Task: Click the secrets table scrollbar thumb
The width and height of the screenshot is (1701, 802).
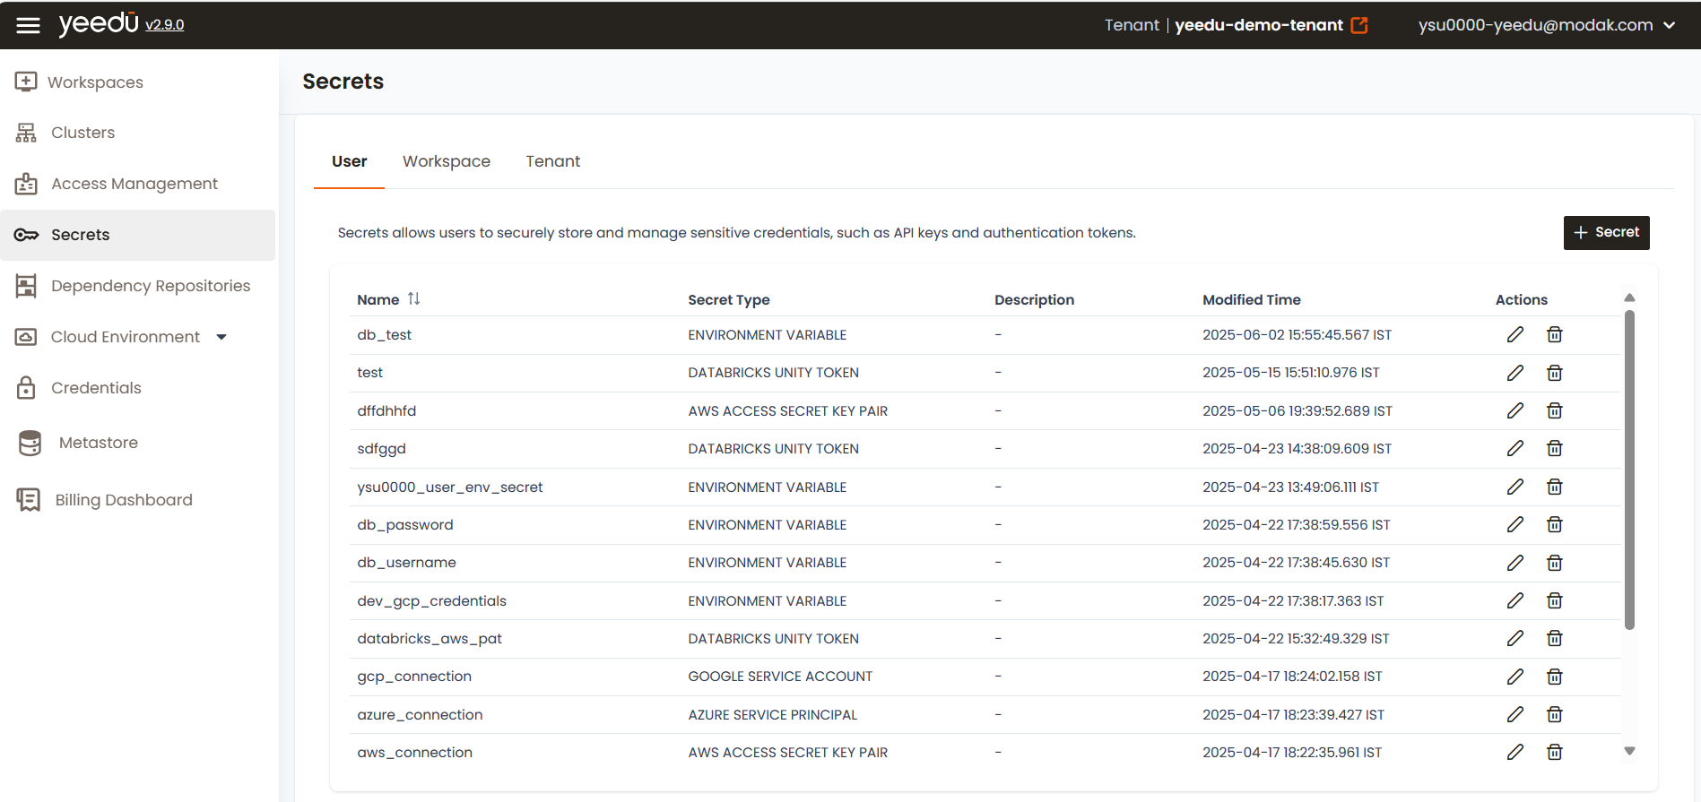Action: click(1629, 470)
